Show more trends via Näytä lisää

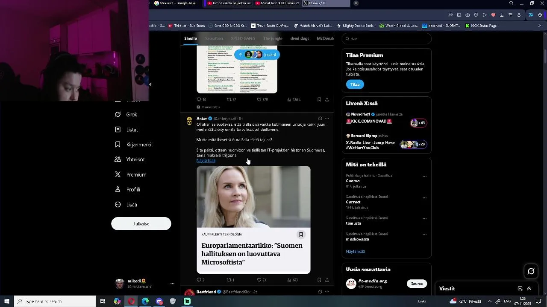tap(355, 252)
